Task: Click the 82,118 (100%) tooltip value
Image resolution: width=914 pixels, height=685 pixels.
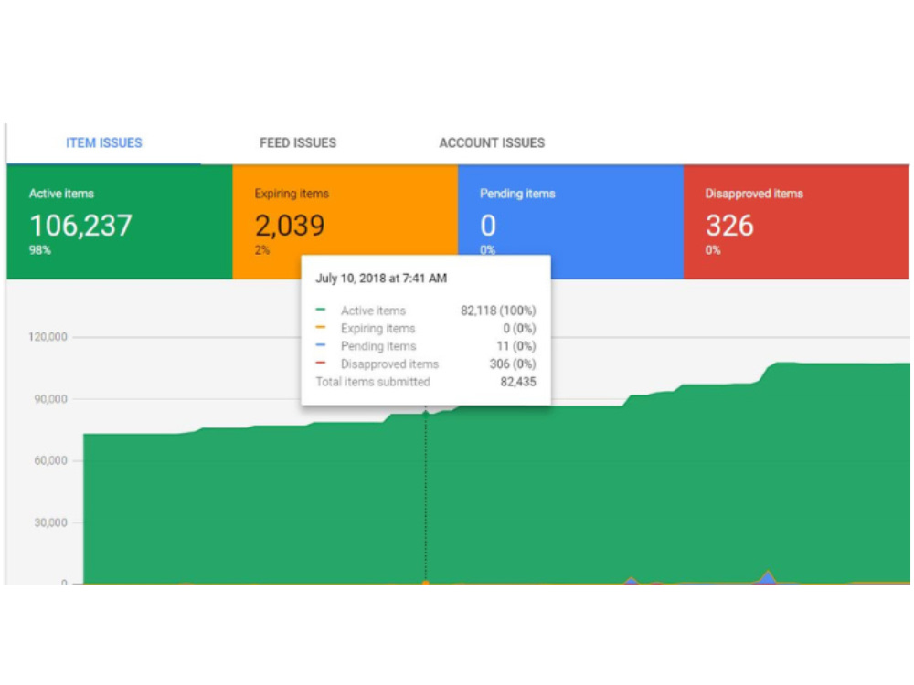Action: coord(498,311)
